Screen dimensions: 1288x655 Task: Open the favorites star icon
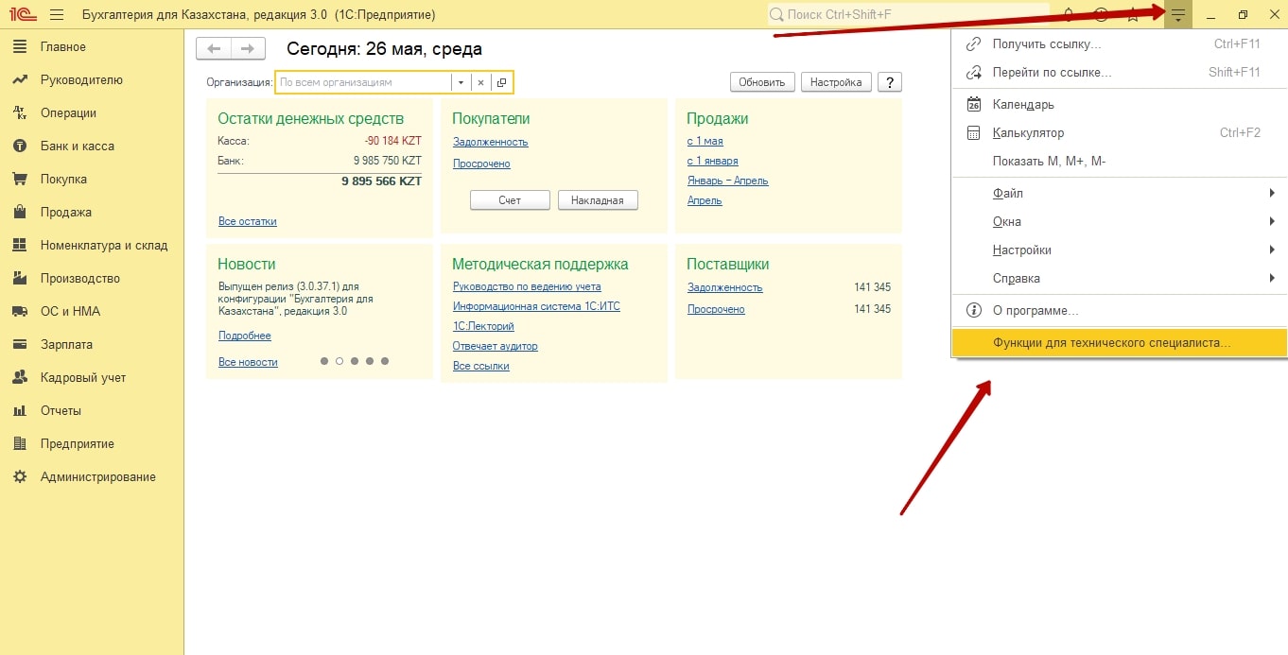click(x=1132, y=15)
